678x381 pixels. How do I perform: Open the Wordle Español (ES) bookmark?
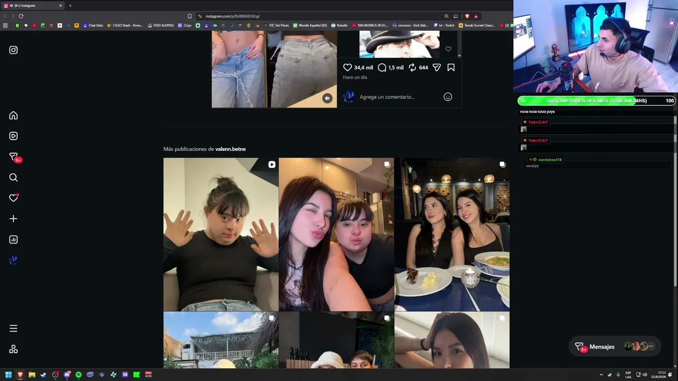point(310,25)
